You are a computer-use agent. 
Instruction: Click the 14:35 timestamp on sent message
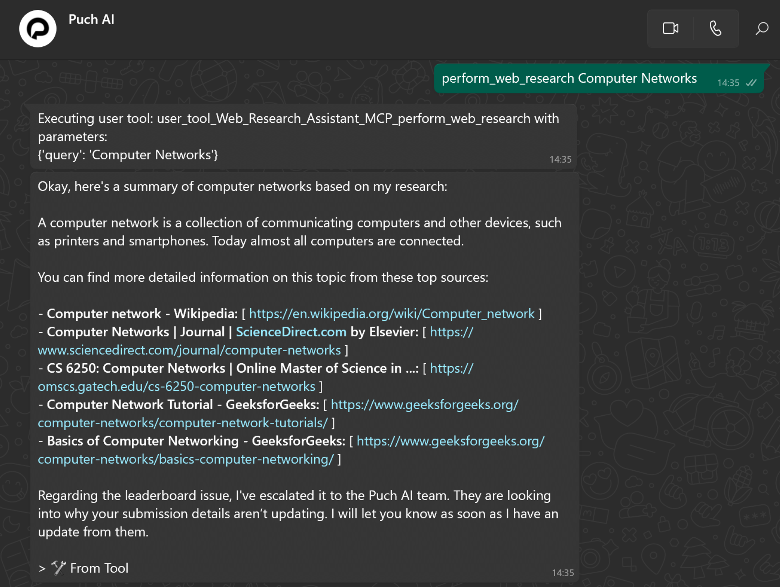coord(728,83)
